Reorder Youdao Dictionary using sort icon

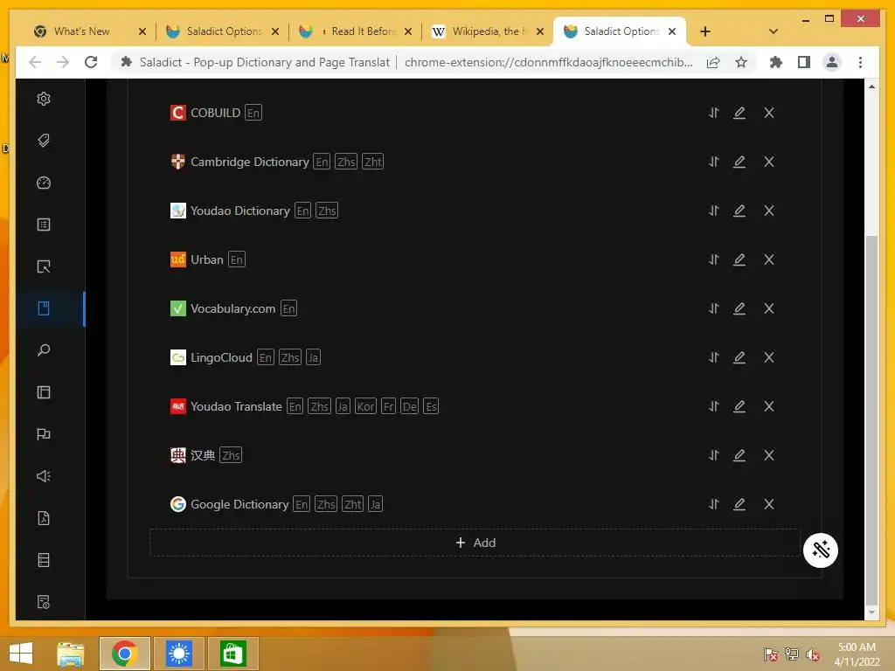(713, 211)
